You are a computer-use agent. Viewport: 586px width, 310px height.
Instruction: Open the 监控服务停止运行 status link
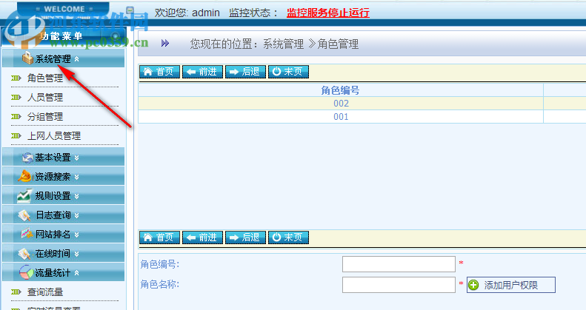coord(328,13)
